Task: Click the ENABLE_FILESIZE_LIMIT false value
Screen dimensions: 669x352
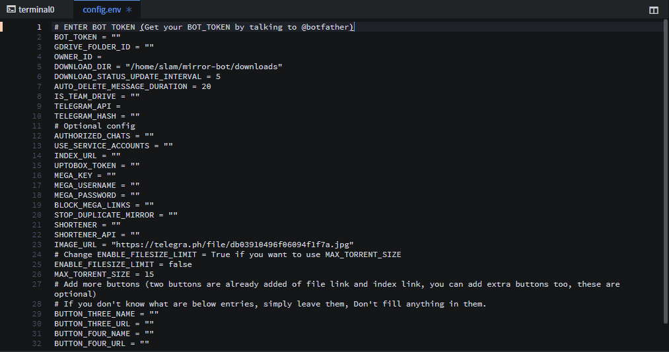Action: [x=180, y=264]
